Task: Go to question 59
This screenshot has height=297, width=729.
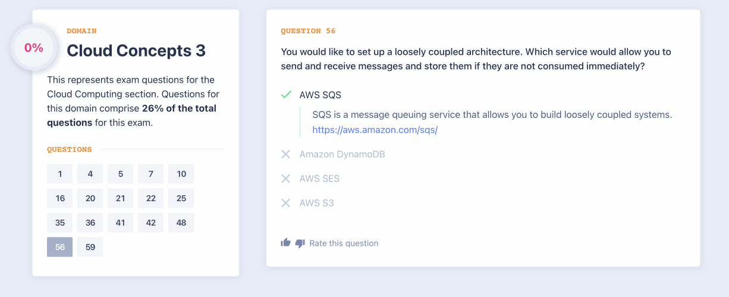Action: tap(90, 247)
